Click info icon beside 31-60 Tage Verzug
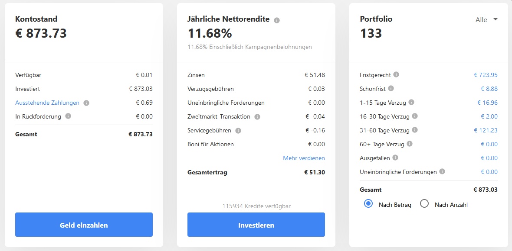Viewport: 512px width, 251px height. pyautogui.click(x=415, y=130)
